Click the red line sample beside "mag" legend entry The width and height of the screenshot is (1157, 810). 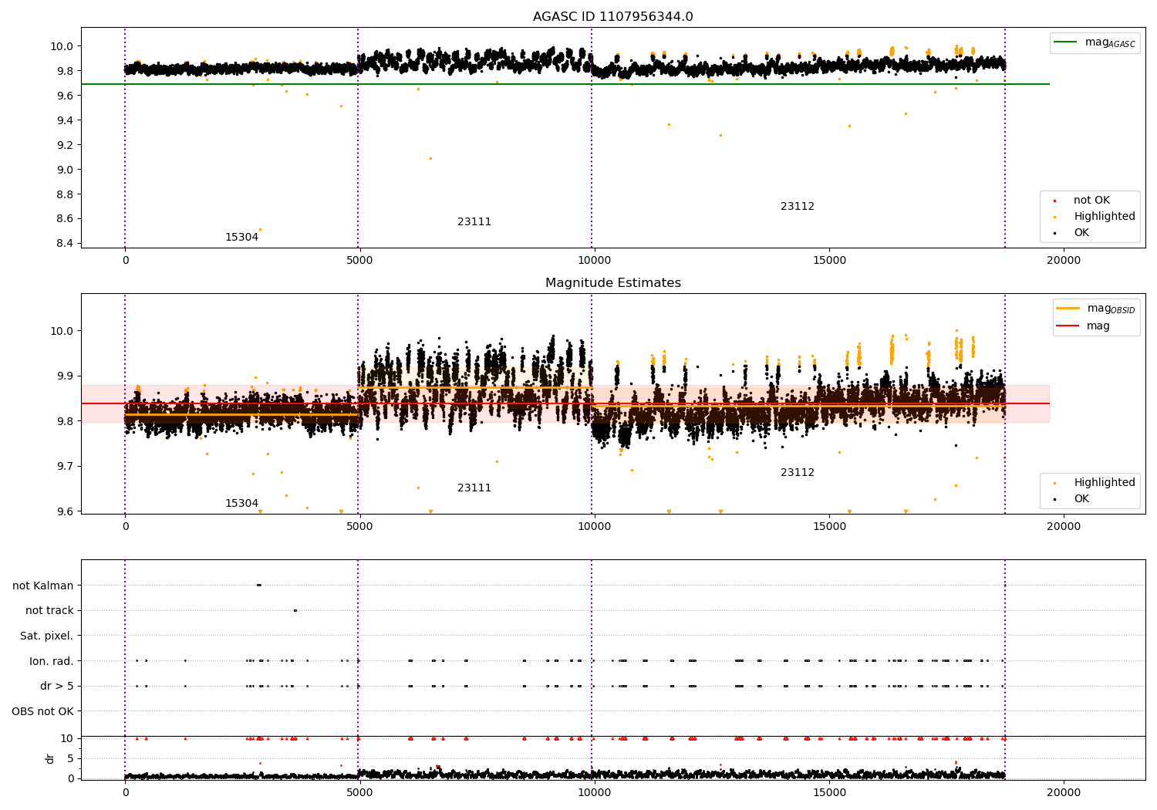1068,326
